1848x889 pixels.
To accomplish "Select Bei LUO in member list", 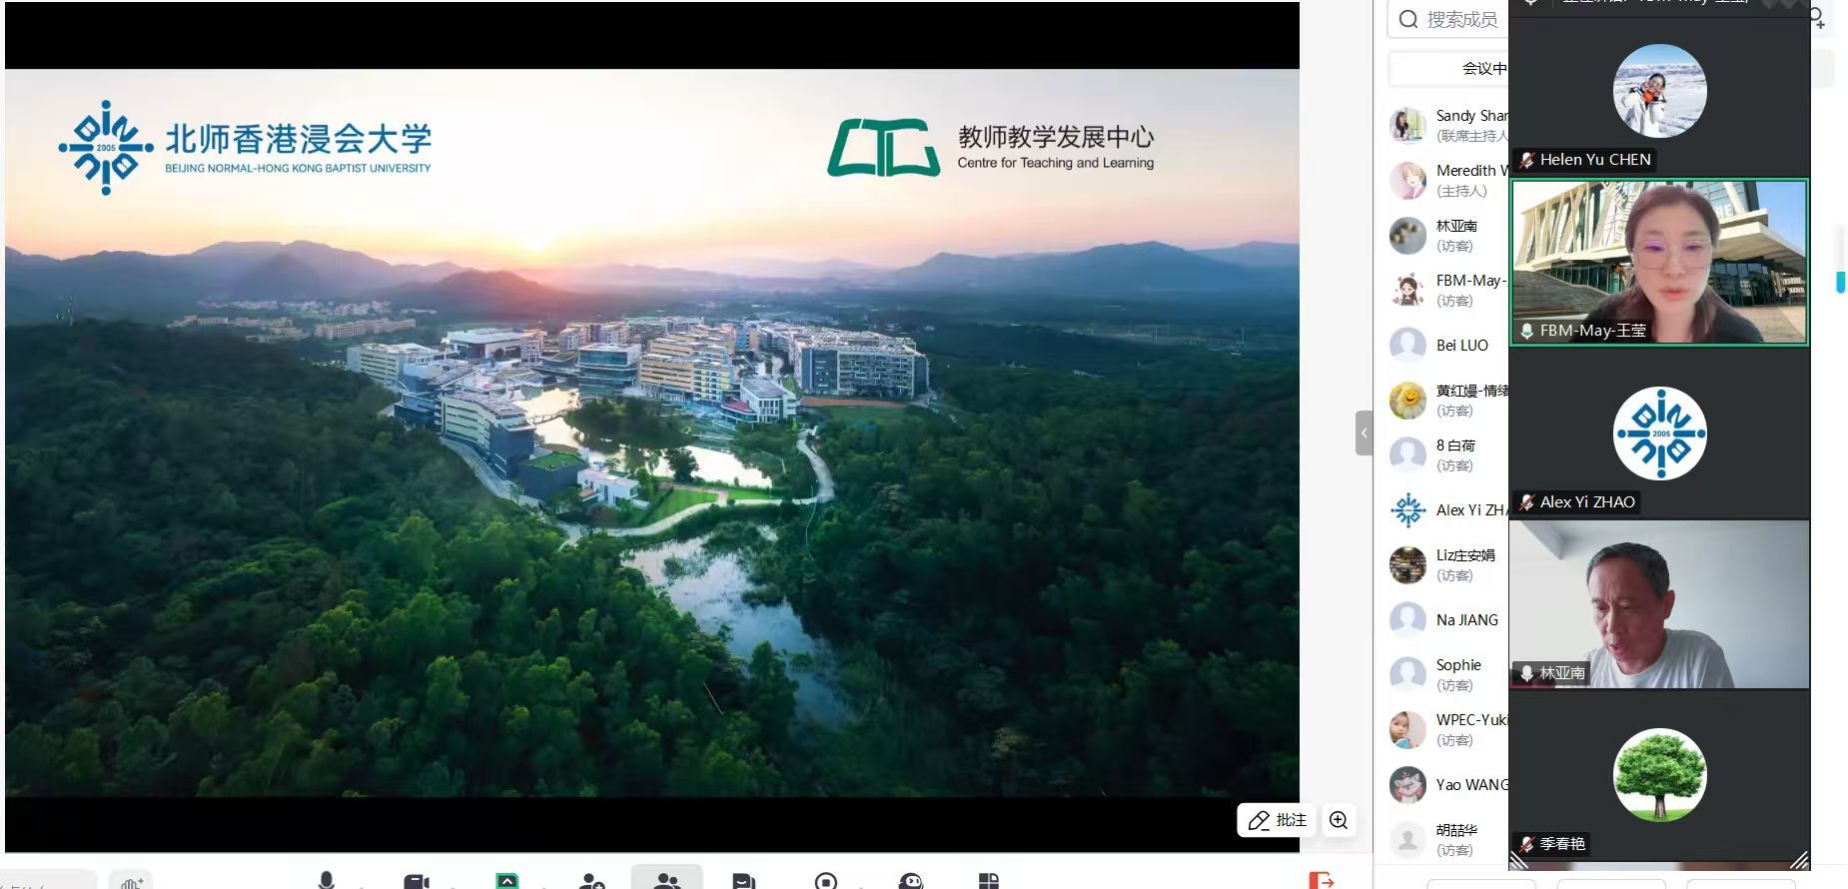I will click(x=1461, y=346).
